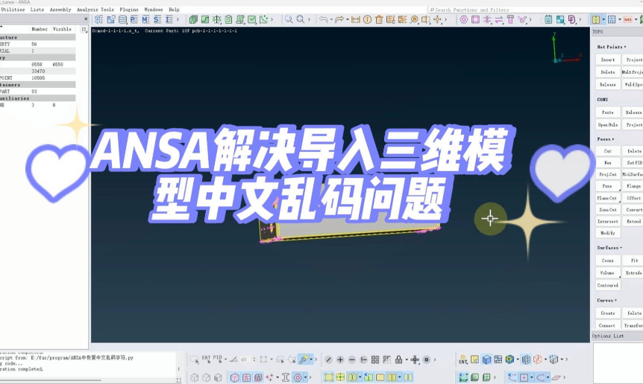Click the horizontal scrollbar in the console
This screenshot has width=643, height=384.
(x=50, y=380)
